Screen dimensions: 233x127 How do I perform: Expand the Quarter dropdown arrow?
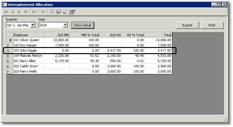click(x=33, y=25)
